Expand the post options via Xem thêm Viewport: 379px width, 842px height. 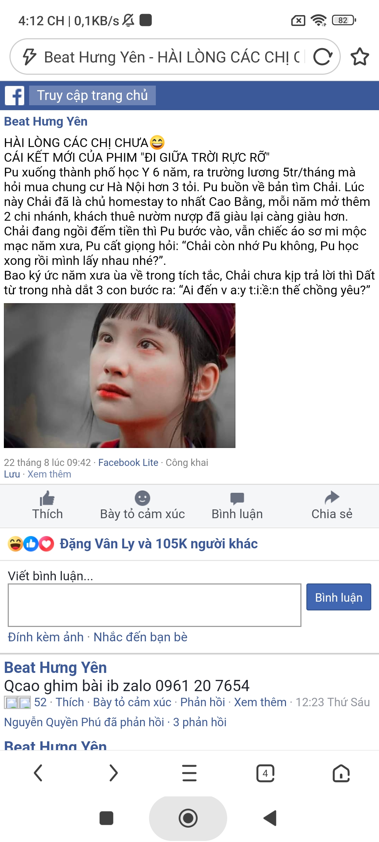[x=49, y=474]
